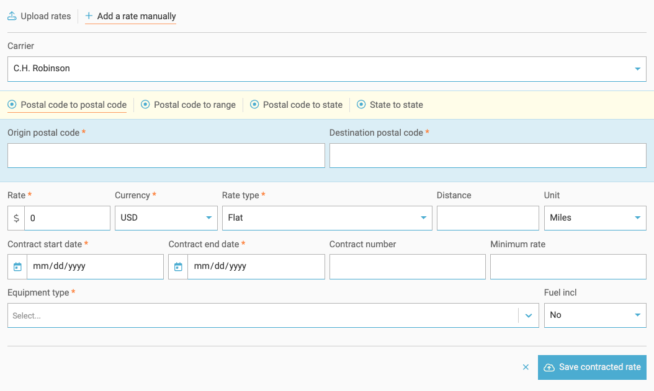Switch to Add a rate manually tab
Screen dimensions: 654x391
point(136,16)
